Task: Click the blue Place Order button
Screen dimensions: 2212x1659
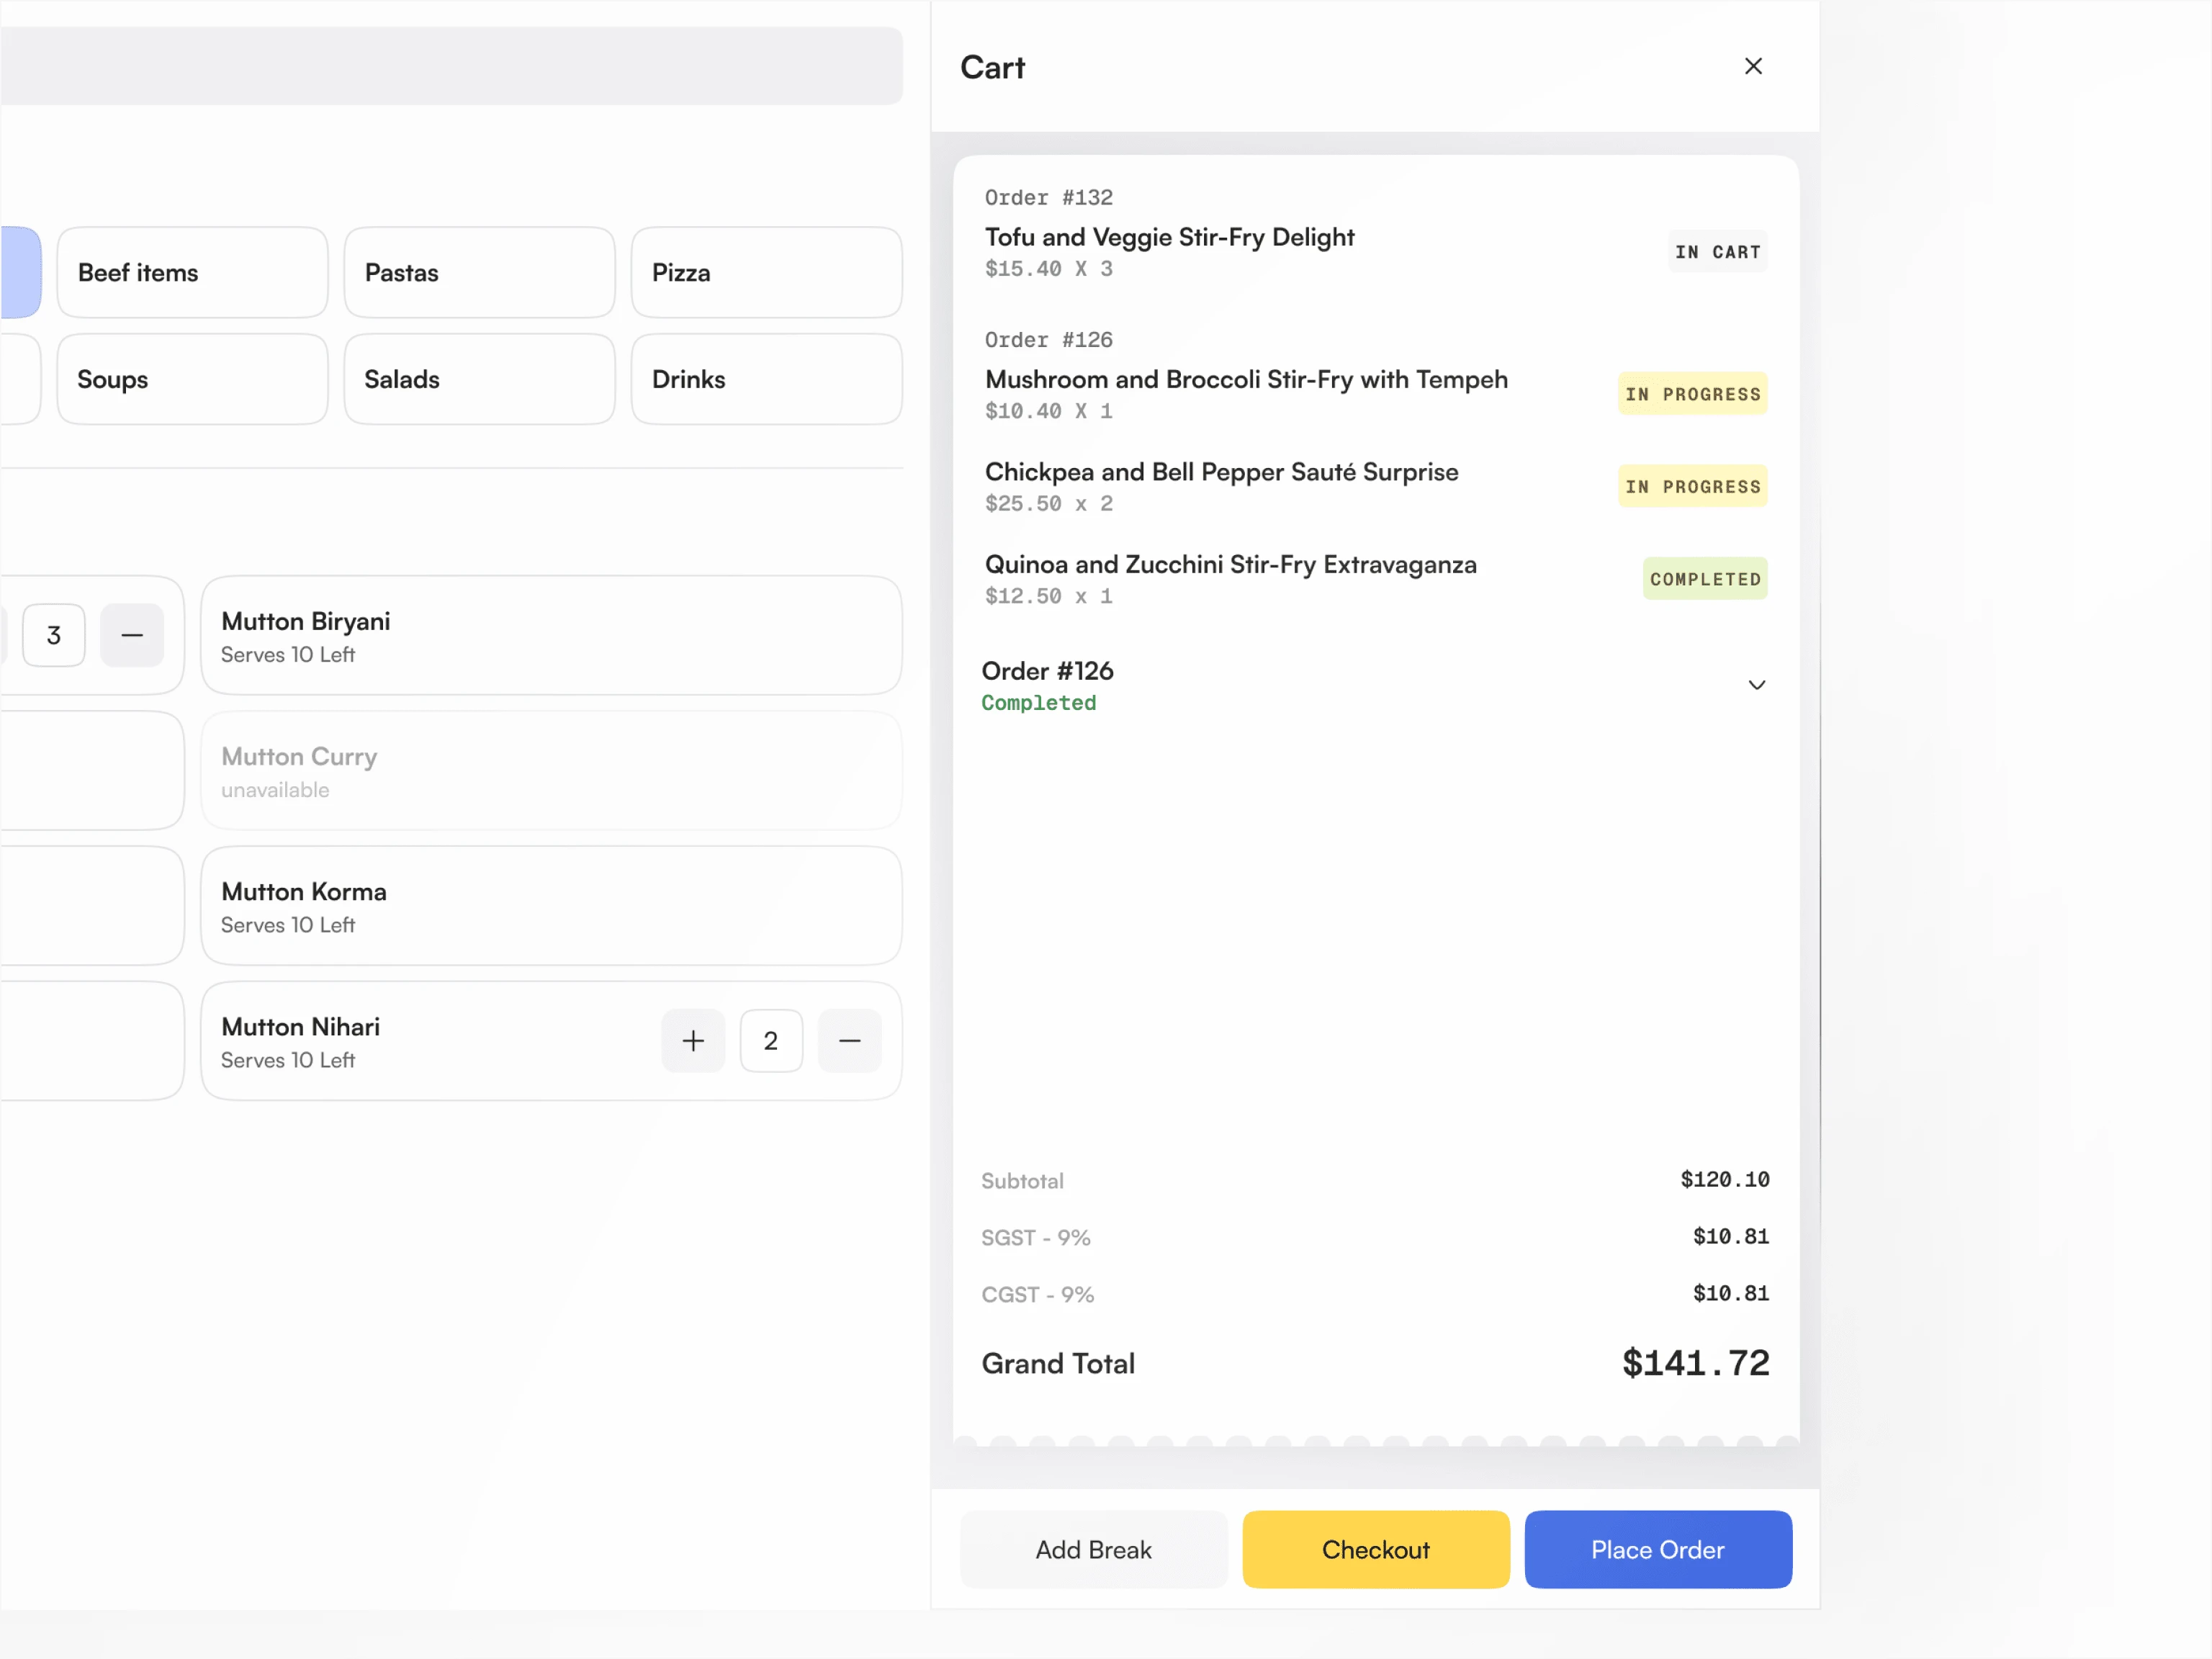Action: click(x=1657, y=1549)
